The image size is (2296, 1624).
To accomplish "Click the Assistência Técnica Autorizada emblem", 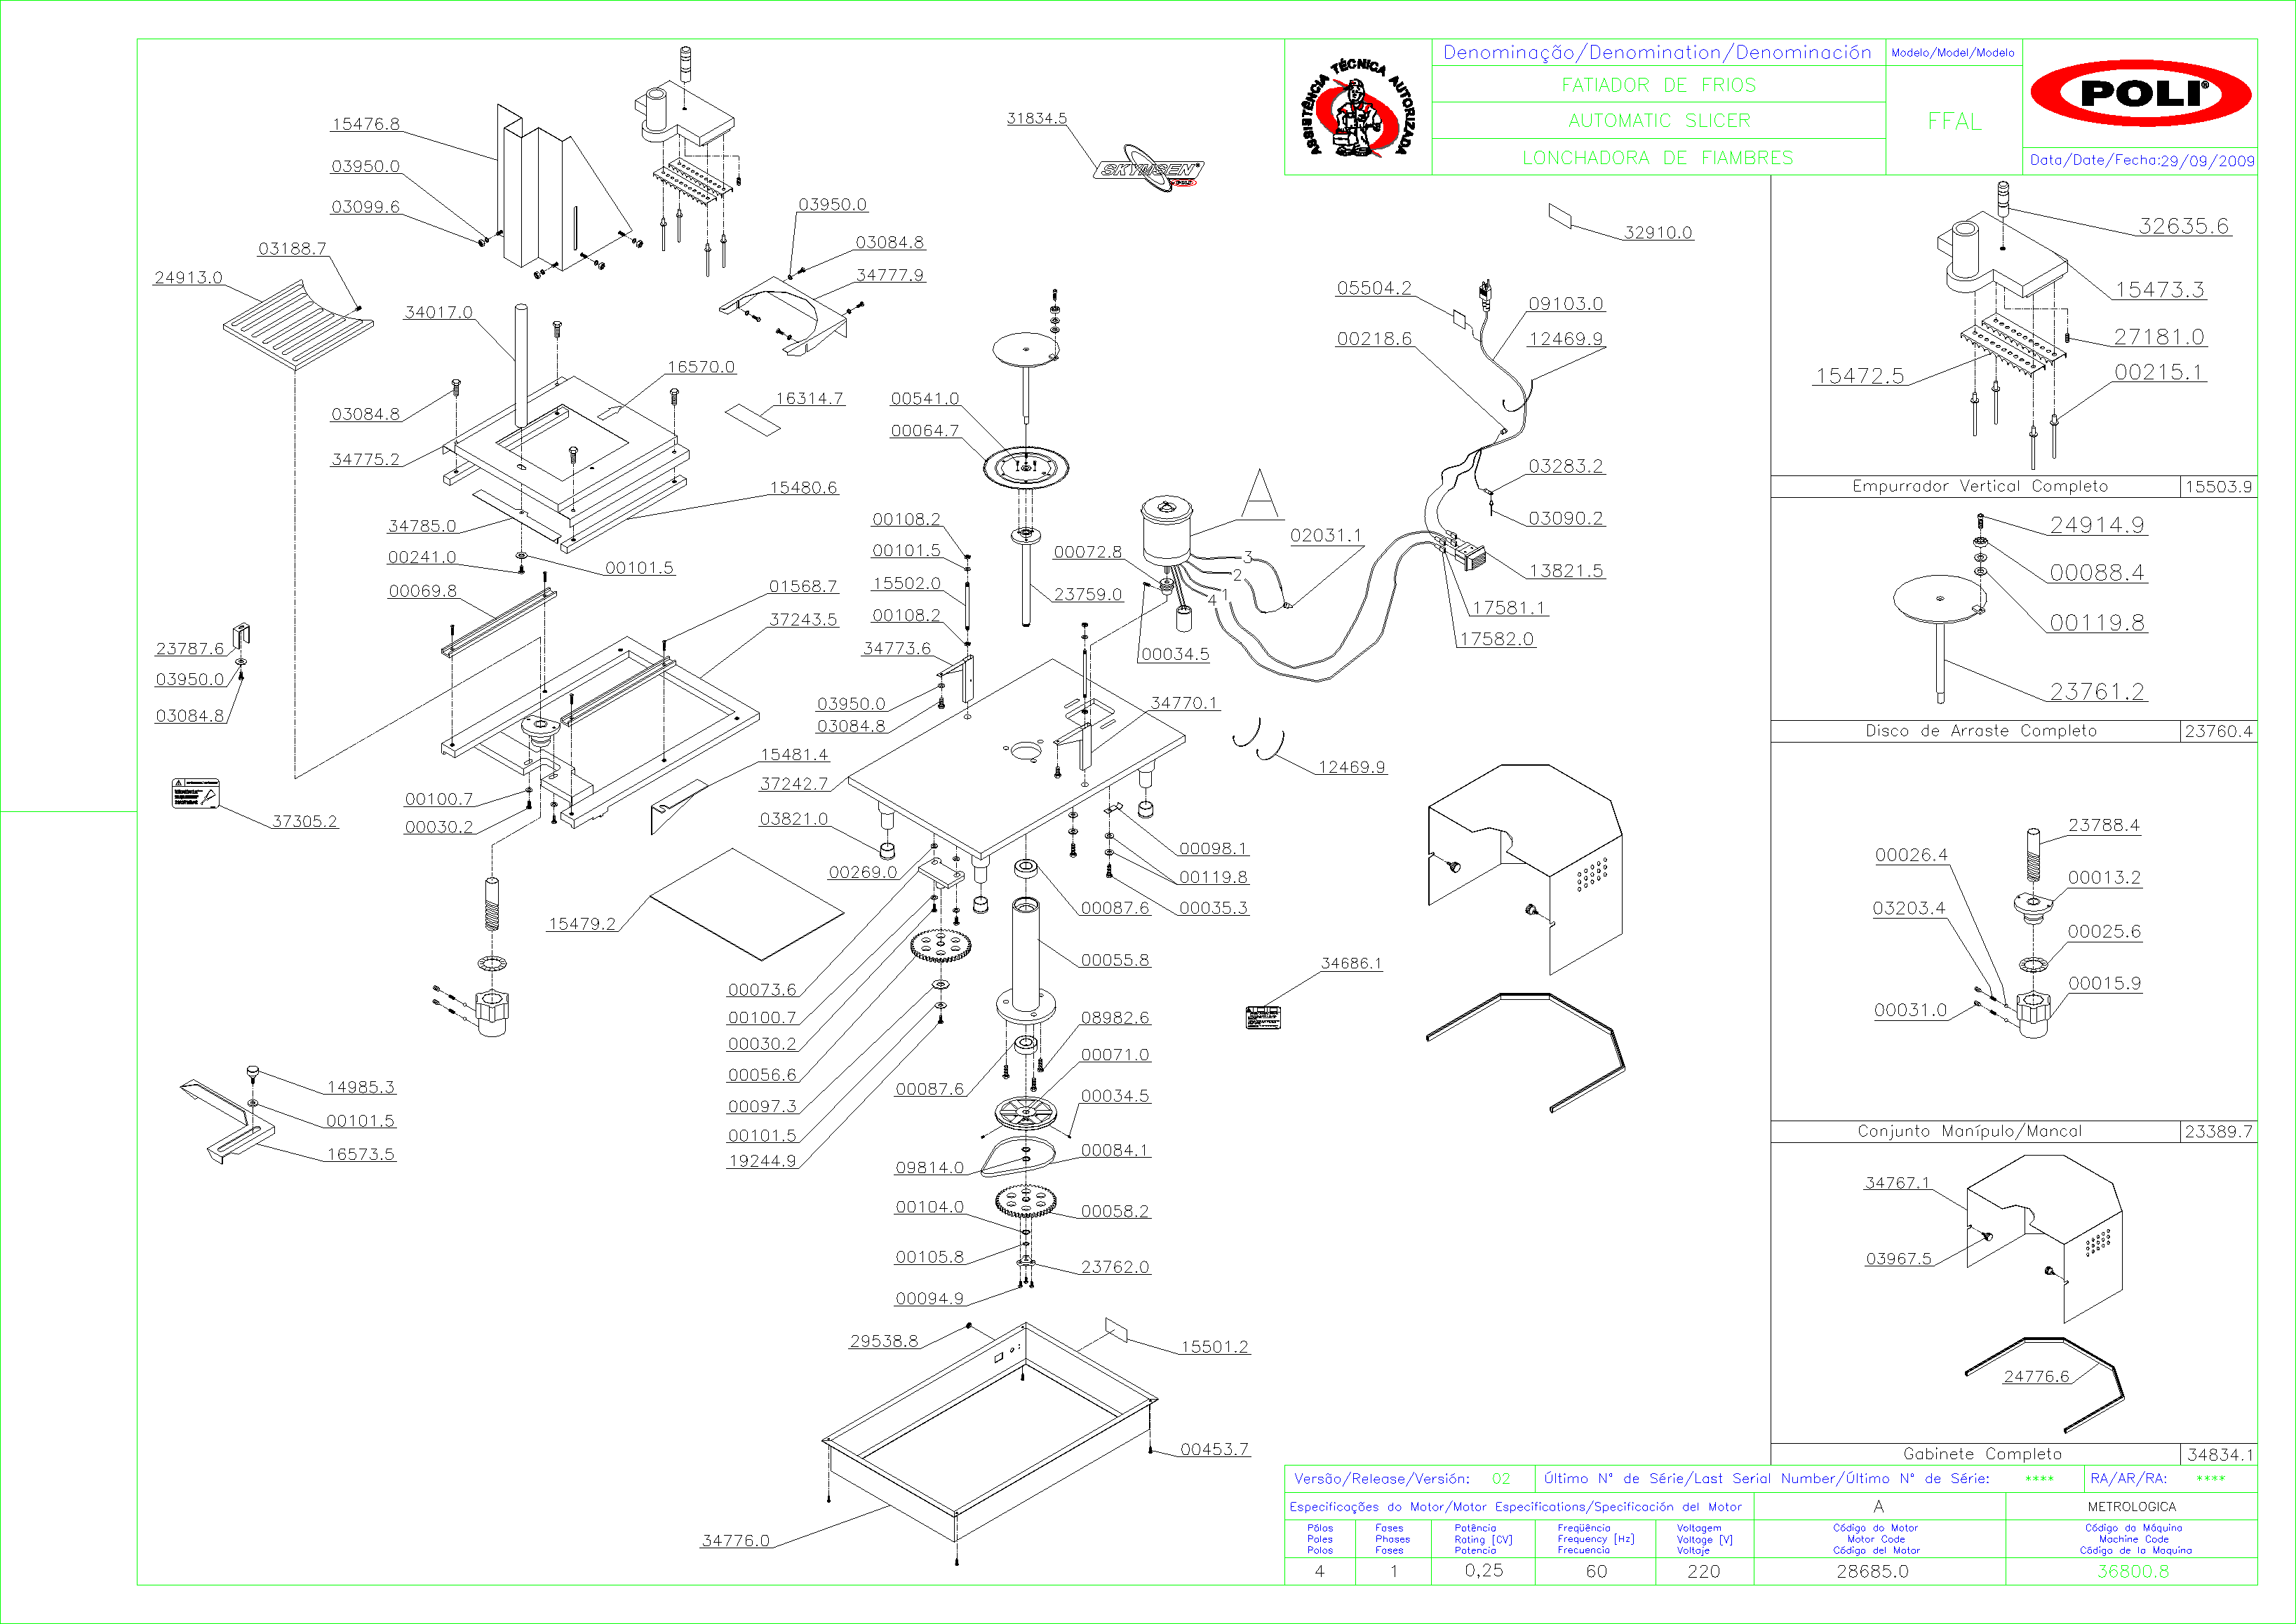I will pyautogui.click(x=1357, y=107).
